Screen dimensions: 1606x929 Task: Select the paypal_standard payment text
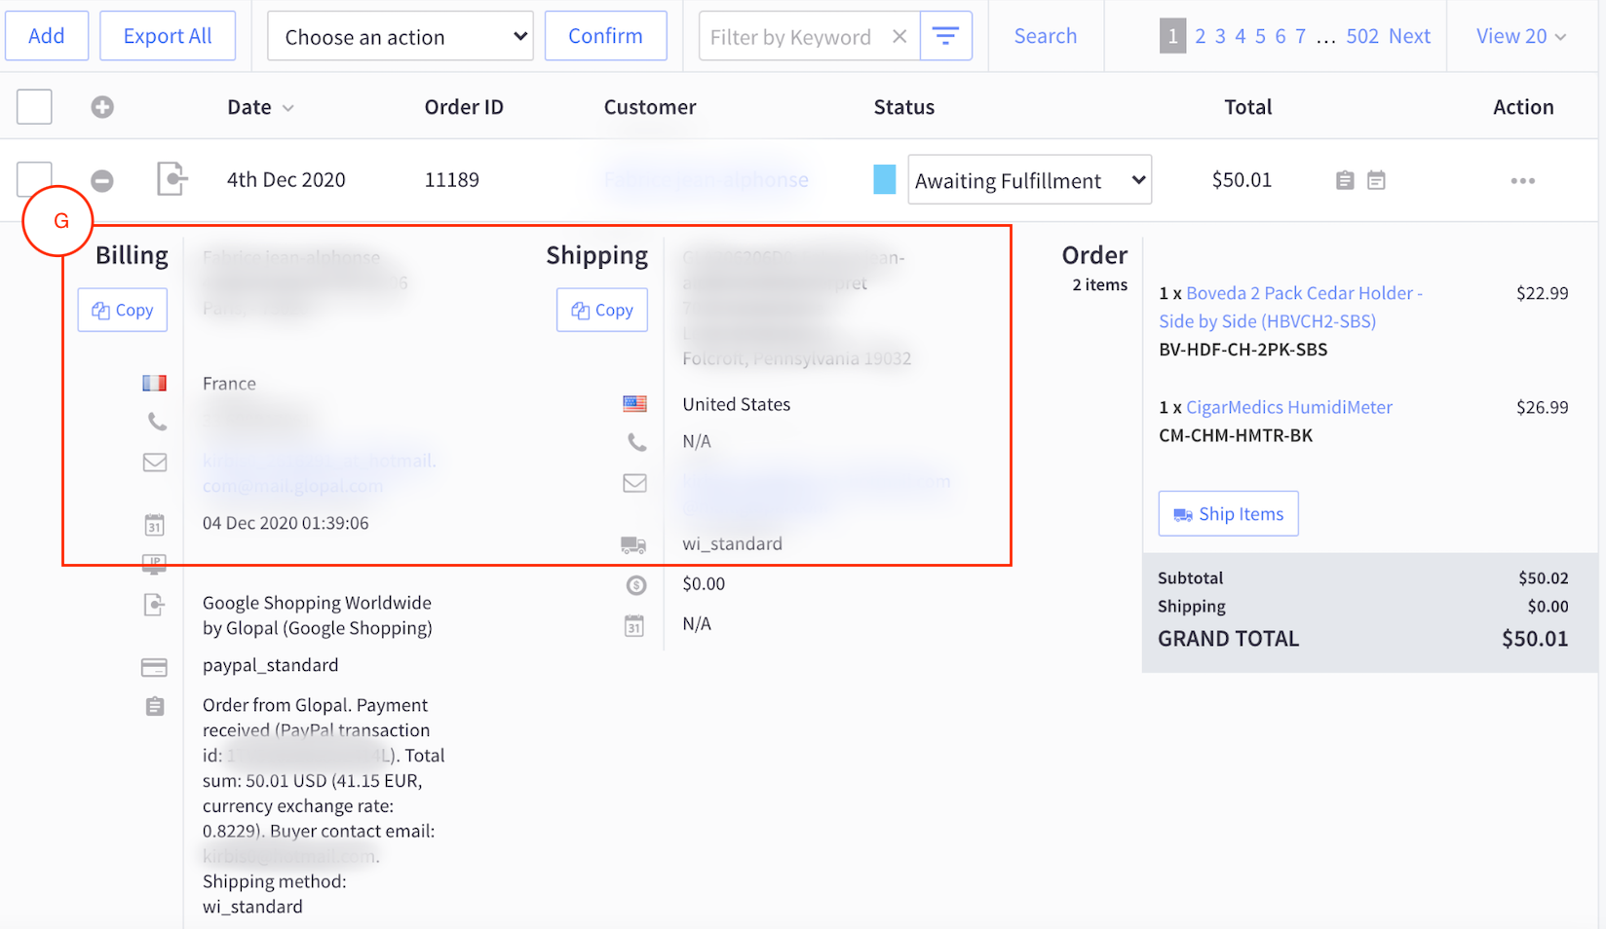(271, 665)
